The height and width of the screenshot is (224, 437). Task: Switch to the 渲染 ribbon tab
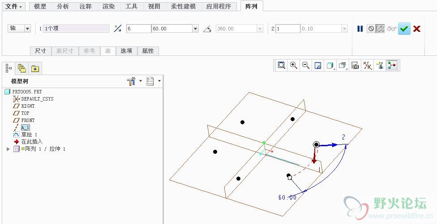pos(109,6)
